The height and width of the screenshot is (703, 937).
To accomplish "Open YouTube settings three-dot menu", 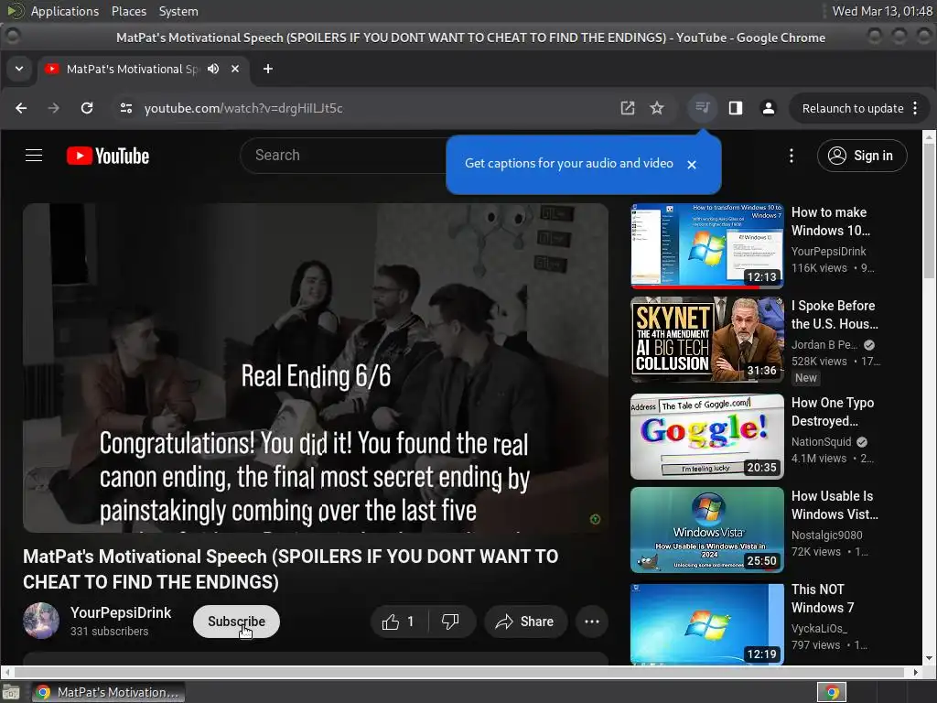I will pos(792,156).
